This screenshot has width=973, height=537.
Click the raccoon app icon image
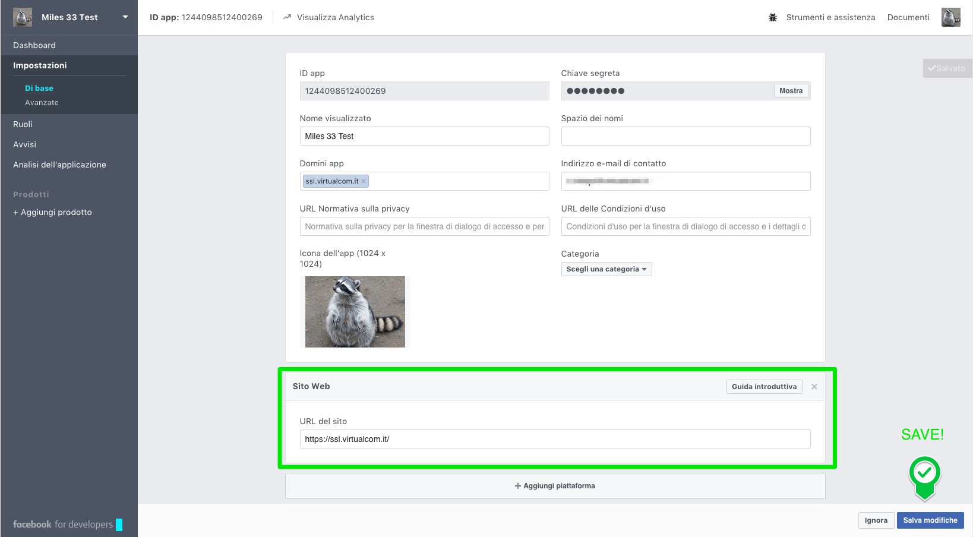coord(355,311)
